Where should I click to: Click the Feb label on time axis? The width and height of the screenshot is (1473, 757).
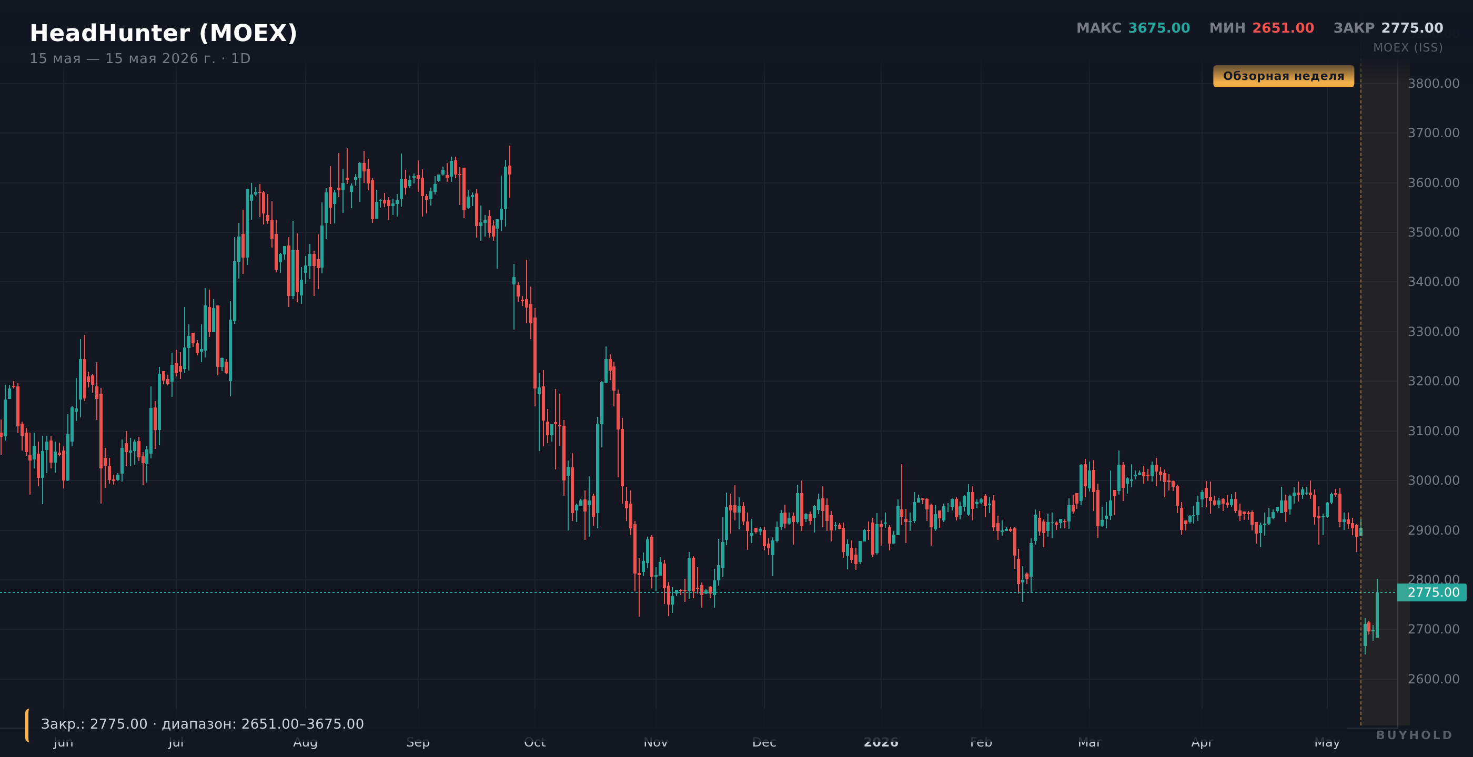tap(981, 743)
